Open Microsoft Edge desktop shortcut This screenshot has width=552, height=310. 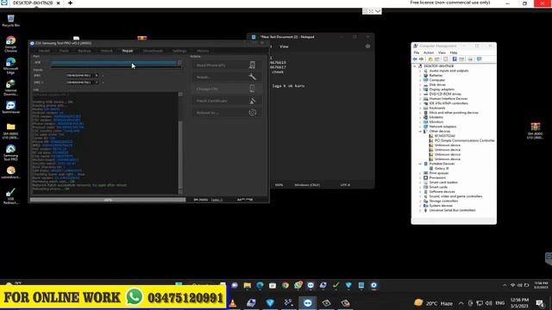(x=10, y=65)
